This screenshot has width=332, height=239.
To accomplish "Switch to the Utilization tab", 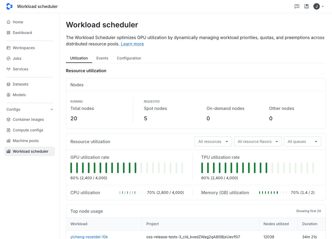I will (x=79, y=58).
